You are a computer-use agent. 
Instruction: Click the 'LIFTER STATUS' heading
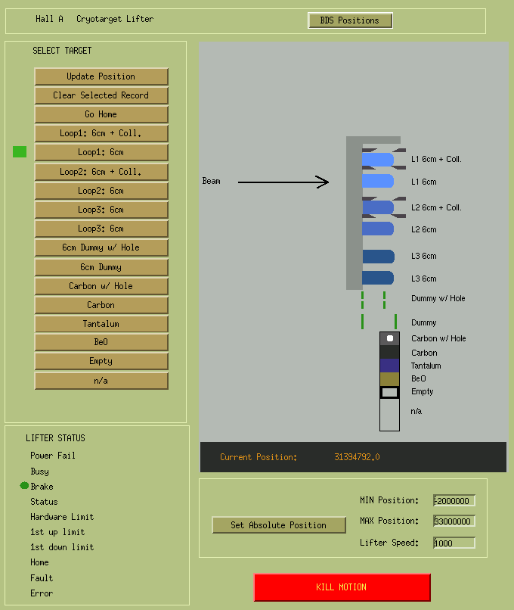click(55, 438)
